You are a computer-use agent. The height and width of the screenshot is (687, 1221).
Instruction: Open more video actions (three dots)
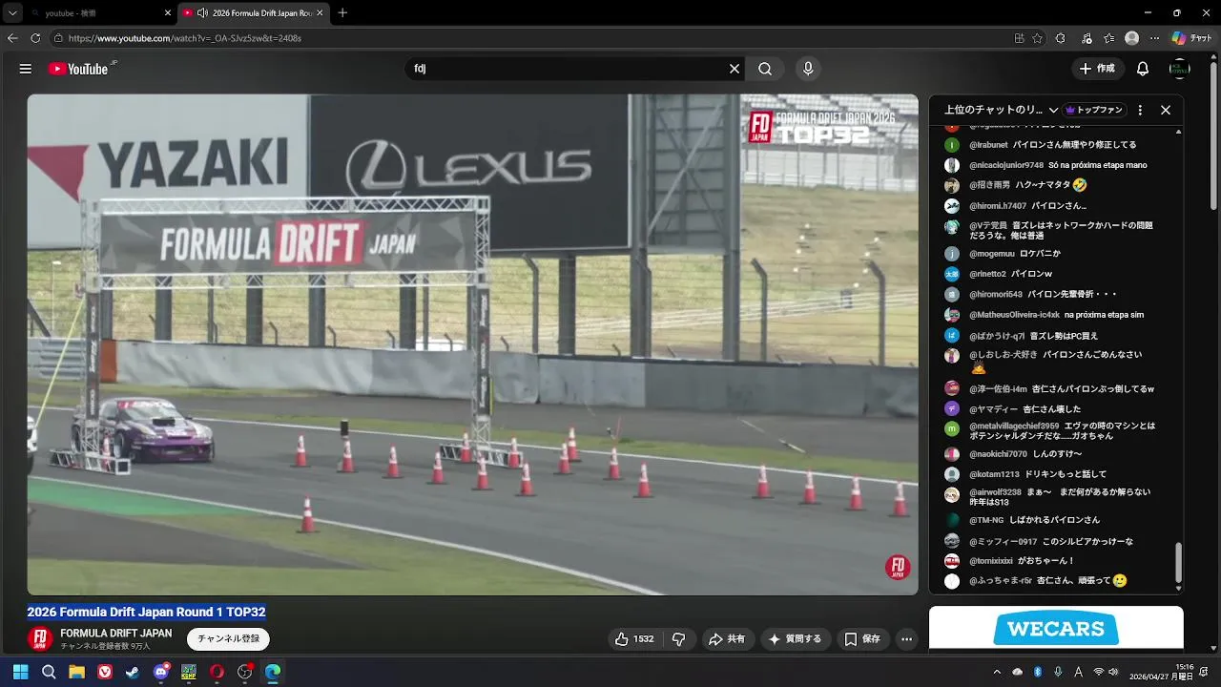point(907,639)
